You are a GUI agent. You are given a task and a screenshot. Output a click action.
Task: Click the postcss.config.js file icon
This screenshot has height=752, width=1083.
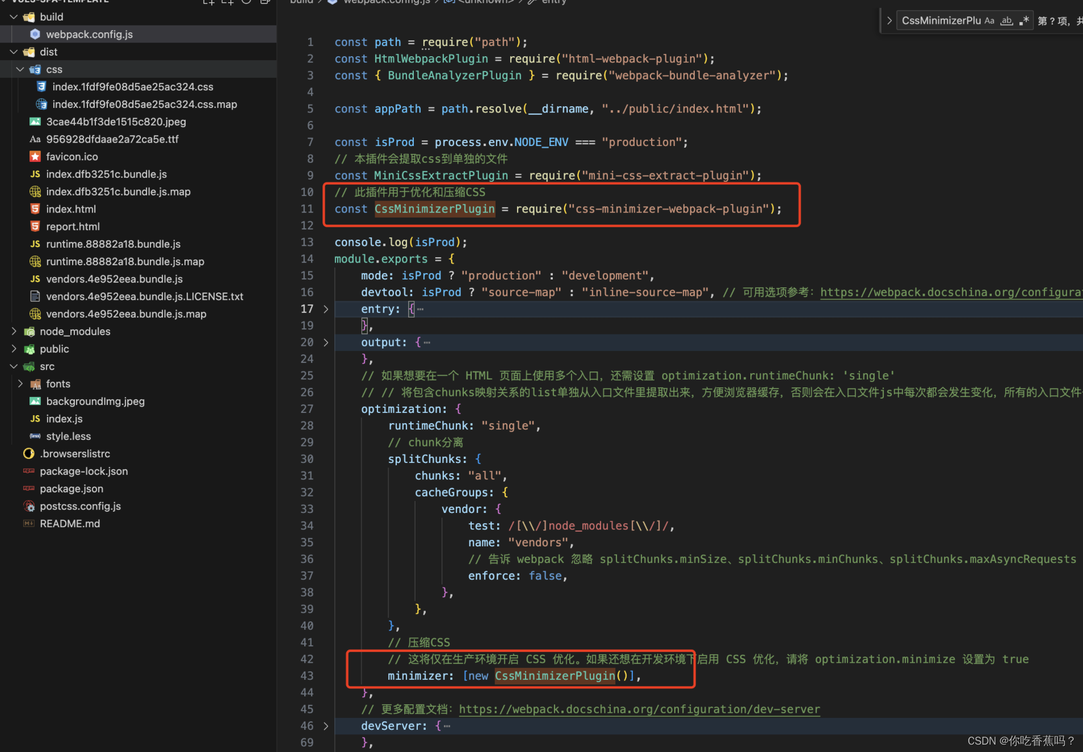[29, 507]
